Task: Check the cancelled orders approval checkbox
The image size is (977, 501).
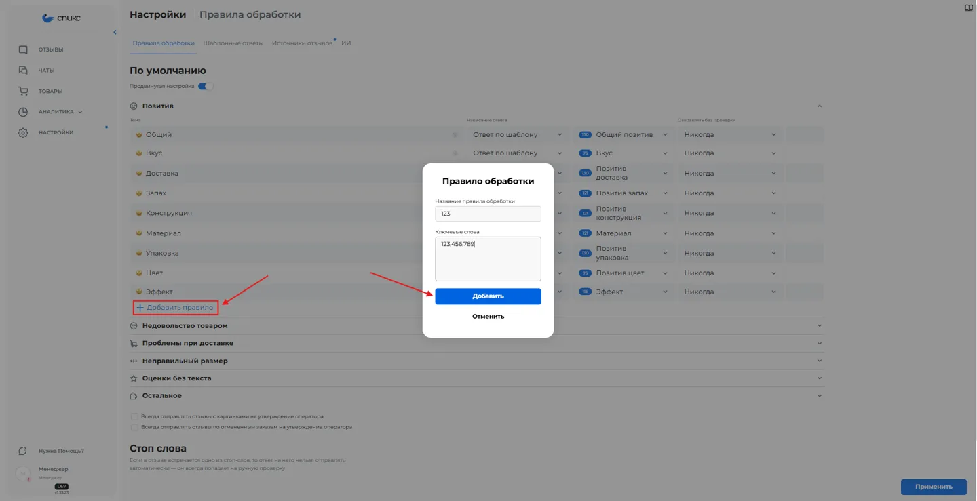Action: (x=134, y=427)
